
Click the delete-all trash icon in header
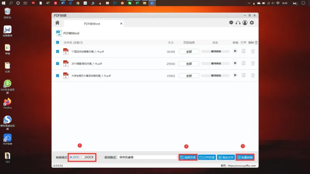click(256, 43)
